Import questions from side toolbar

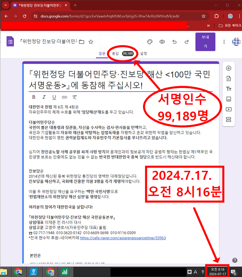[229, 78]
